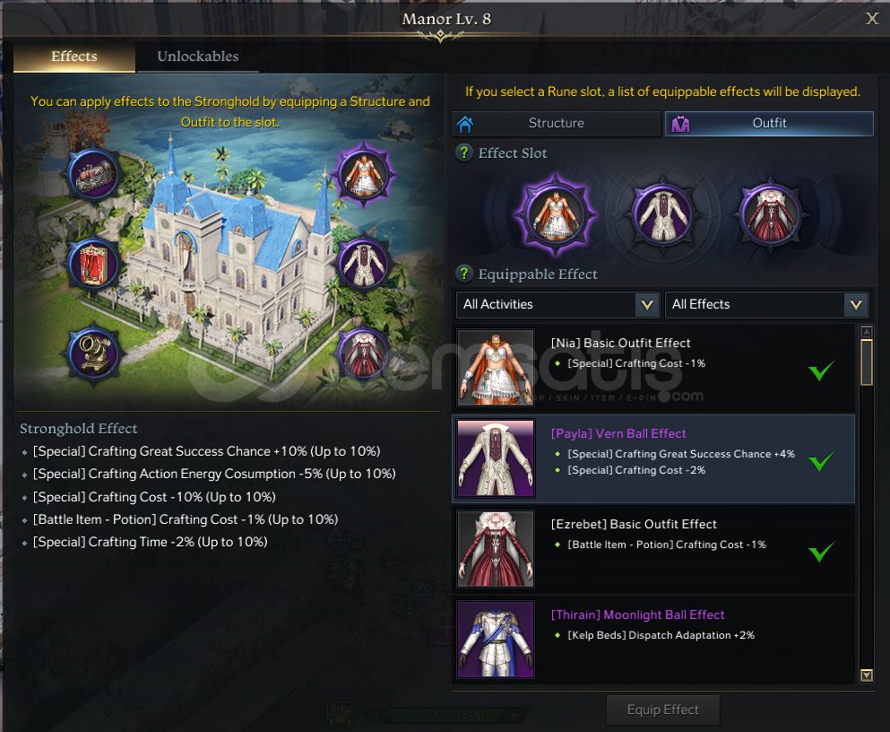This screenshot has height=732, width=890.
Task: Select the red curtain structure slot icon
Action: tap(92, 265)
